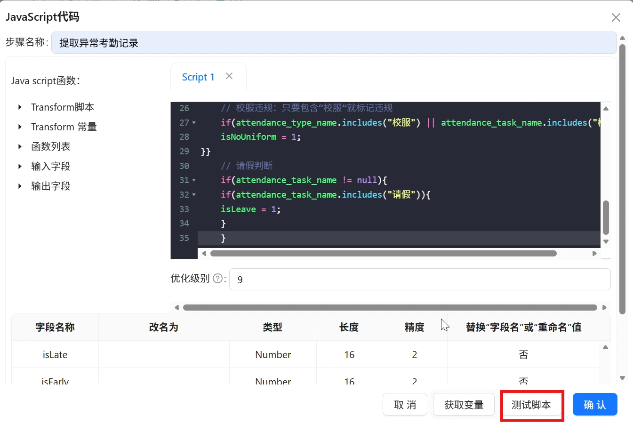
Task: Click the dialog scrollbar down arrow
Action: click(622, 378)
